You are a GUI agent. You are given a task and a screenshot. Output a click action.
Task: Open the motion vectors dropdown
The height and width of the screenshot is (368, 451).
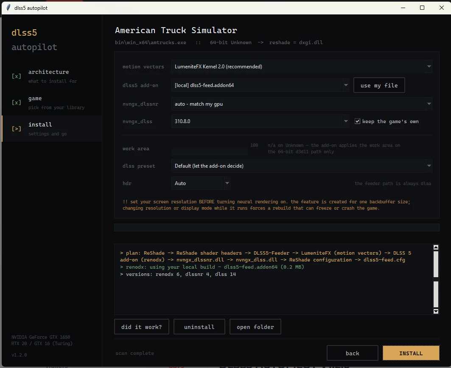click(x=302, y=67)
